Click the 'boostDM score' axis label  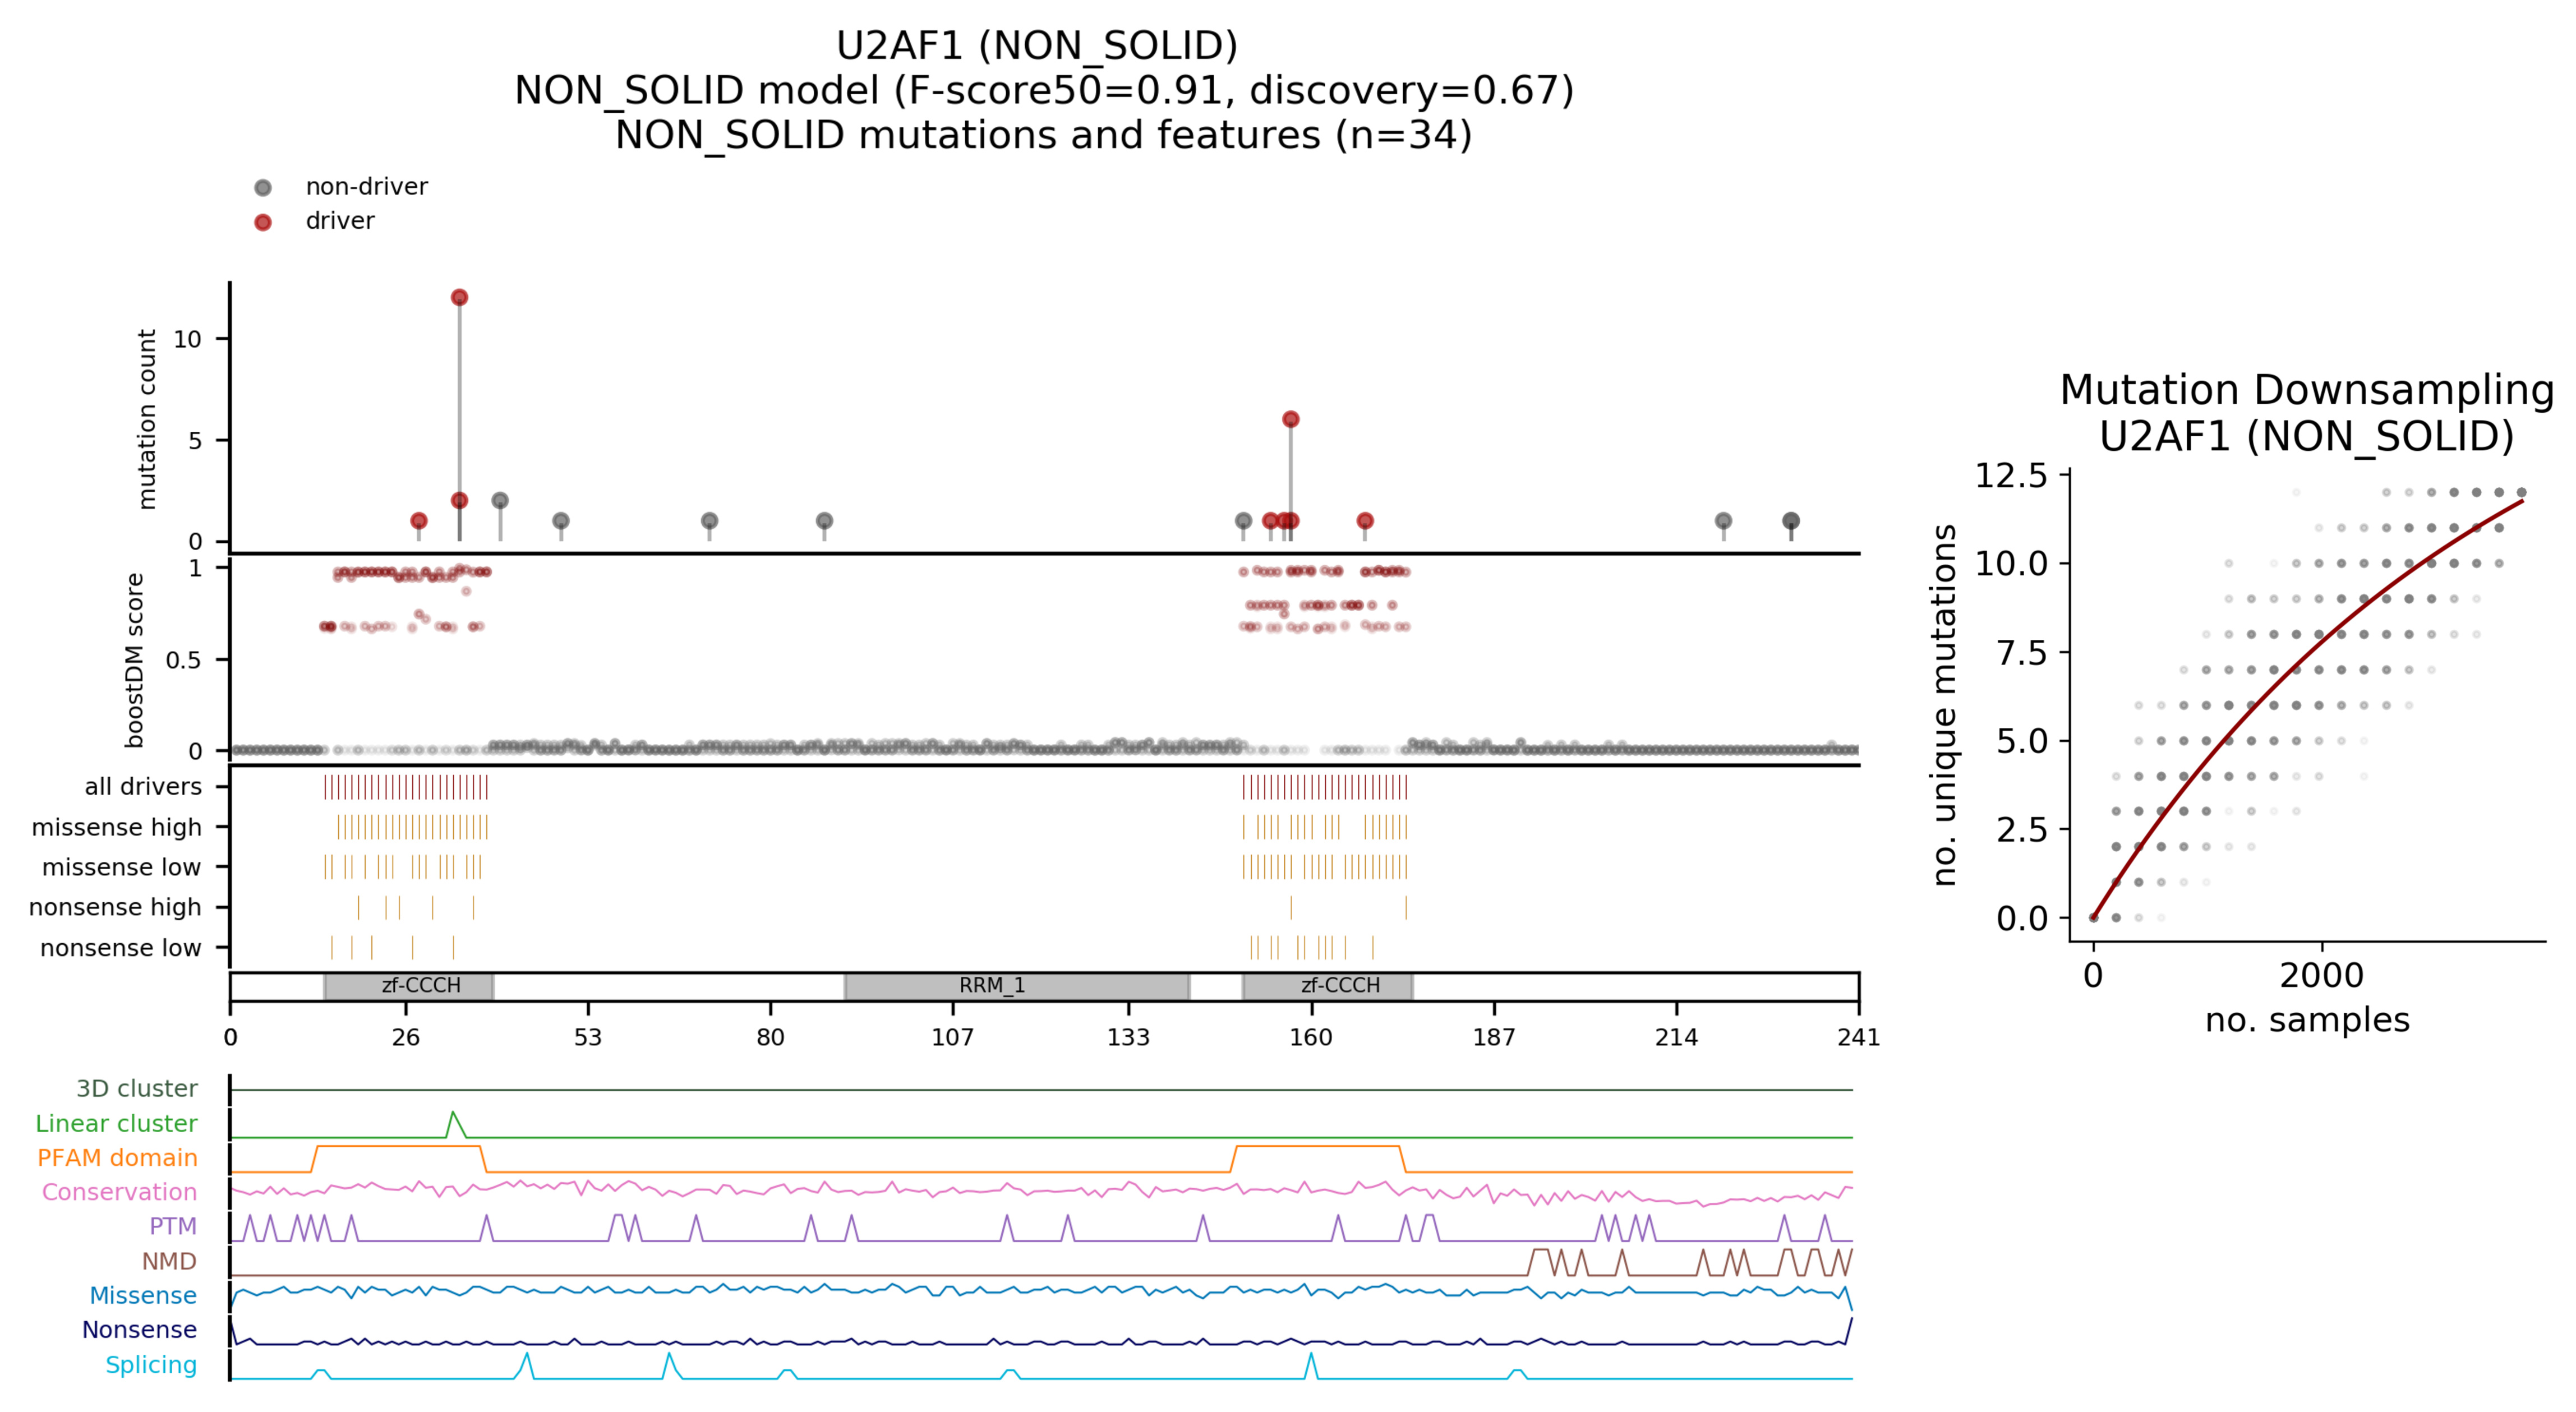tap(135, 660)
